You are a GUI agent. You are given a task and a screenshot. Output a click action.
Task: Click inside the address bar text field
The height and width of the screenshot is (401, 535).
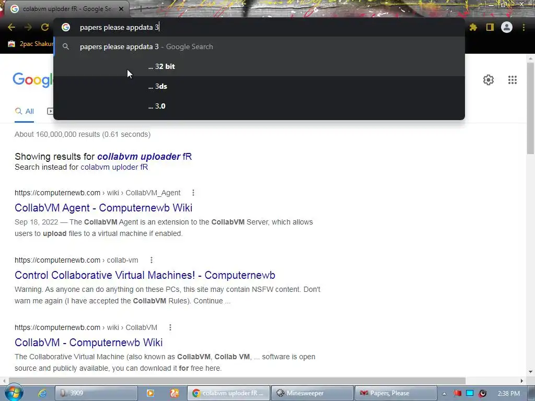pyautogui.click(x=259, y=27)
